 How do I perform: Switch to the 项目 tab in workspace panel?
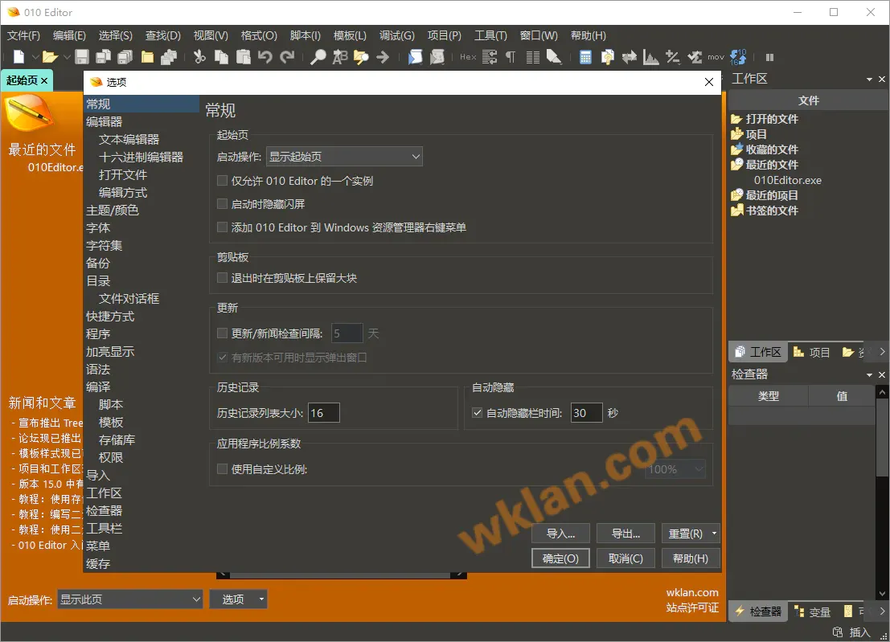(x=811, y=352)
